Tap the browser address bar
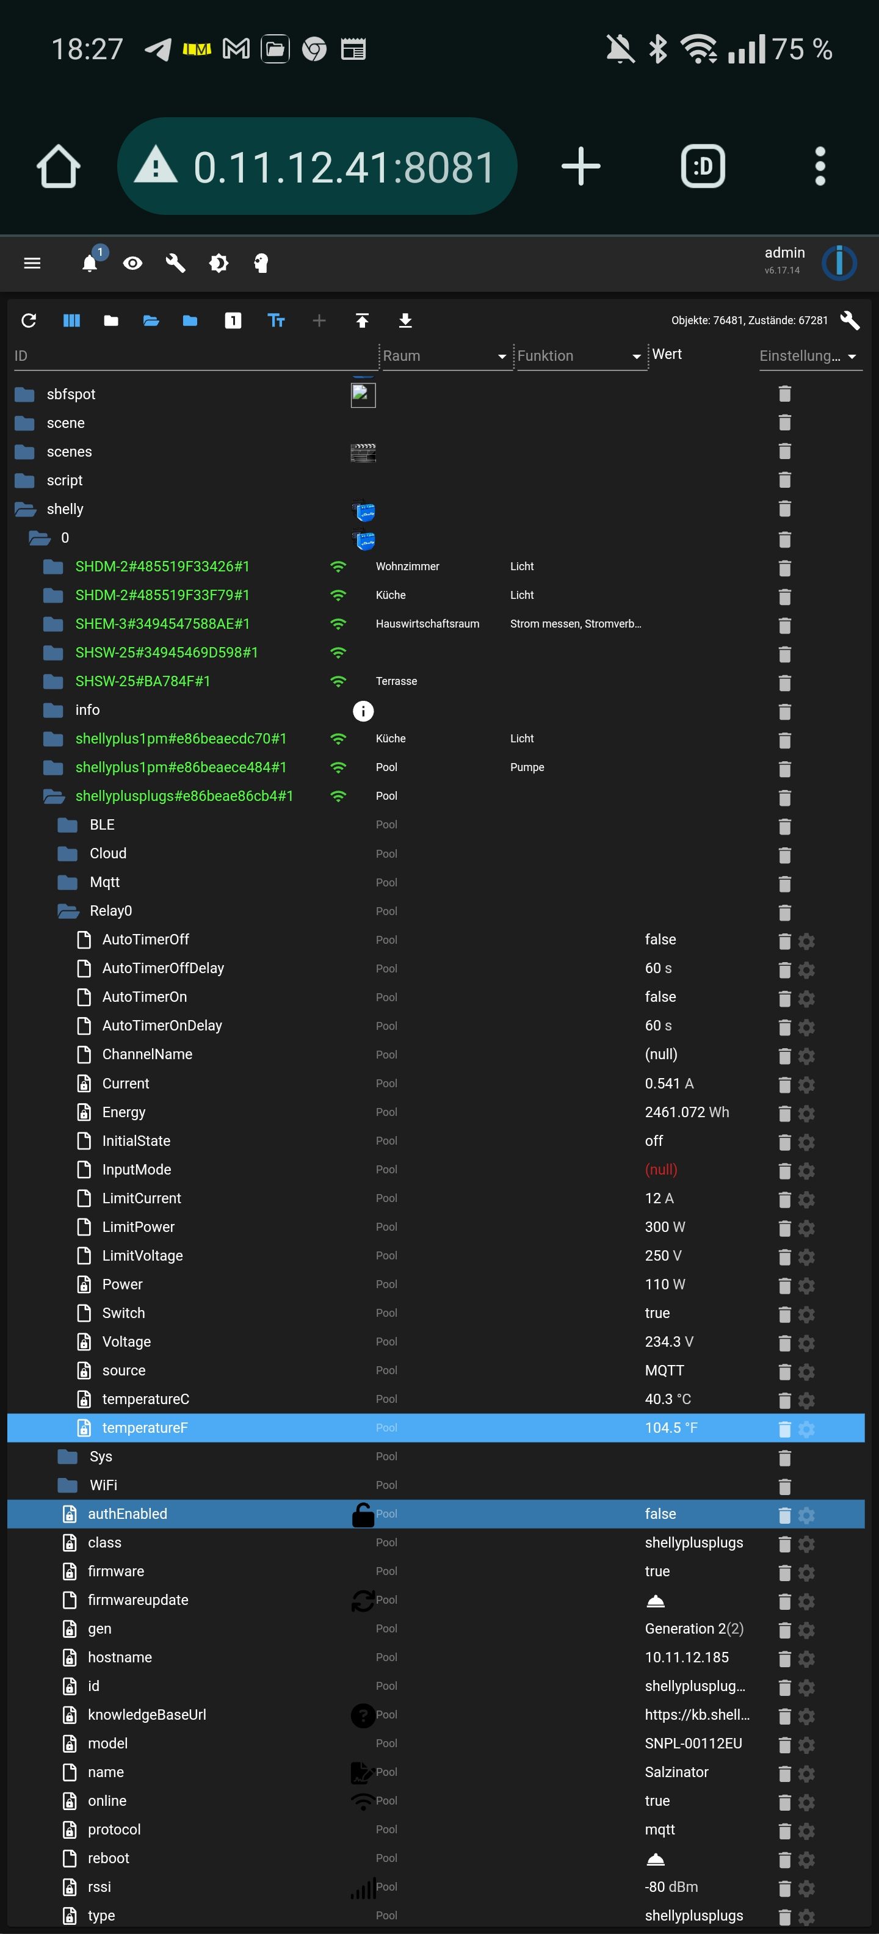 [x=317, y=166]
